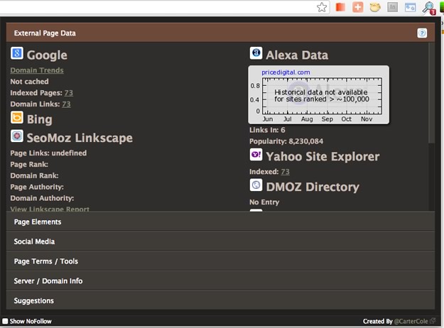Click the Alexa Data icon

pyautogui.click(x=256, y=53)
